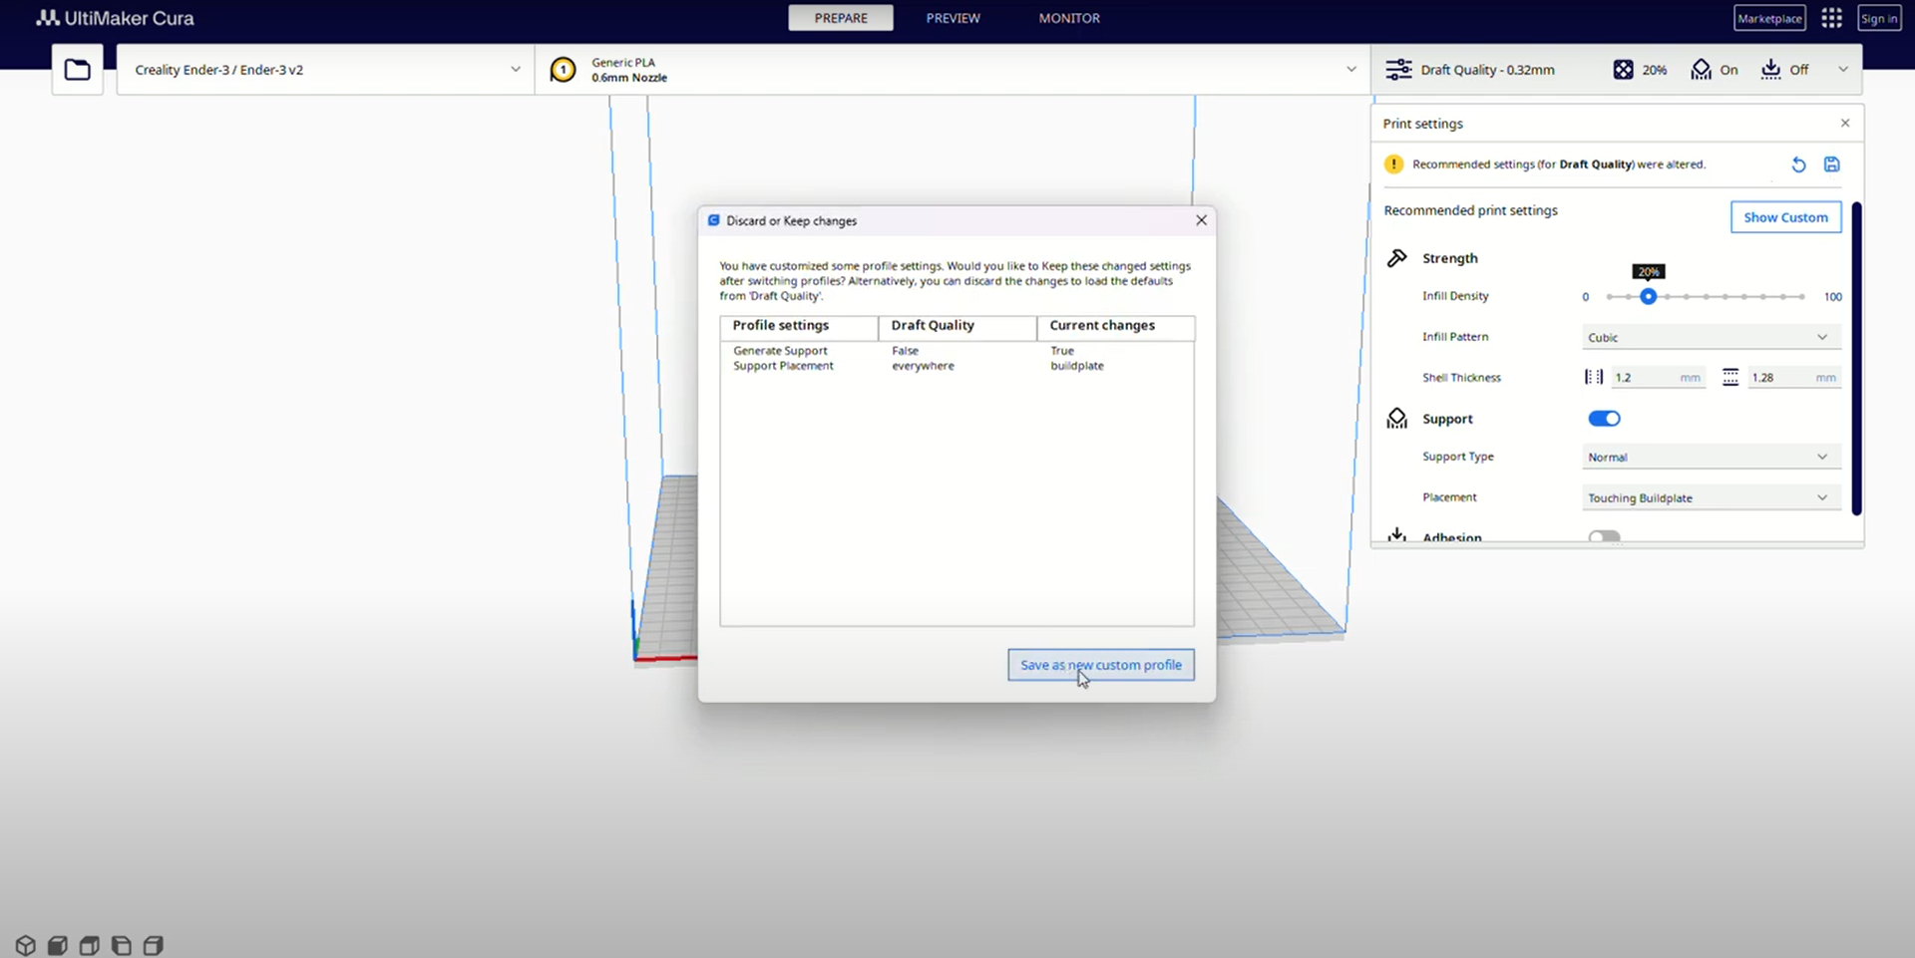This screenshot has width=1915, height=958.
Task: Click the 'buildplate' current change value
Action: click(x=1077, y=366)
